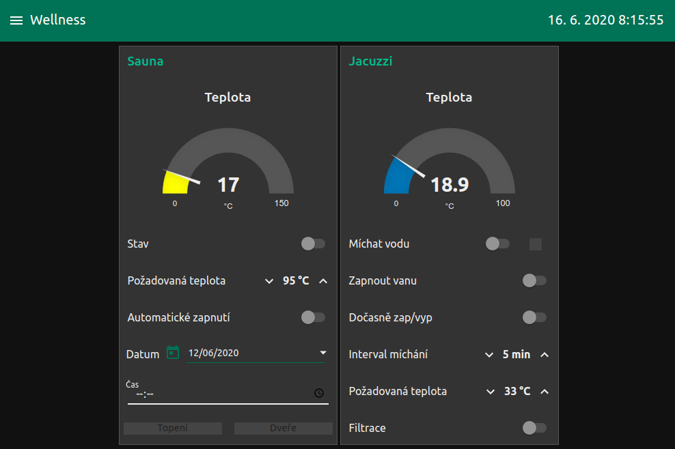The image size is (675, 449).
Task: Toggle the Zapnout vanu switch
Action: coord(534,280)
